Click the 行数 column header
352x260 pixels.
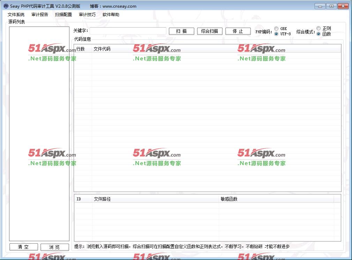click(83, 49)
